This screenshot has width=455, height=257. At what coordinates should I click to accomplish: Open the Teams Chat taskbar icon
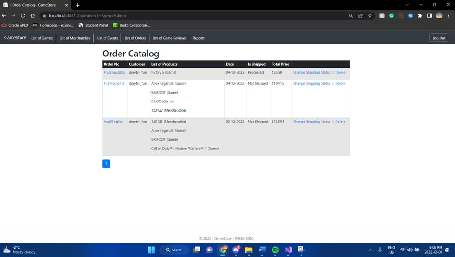(210, 250)
